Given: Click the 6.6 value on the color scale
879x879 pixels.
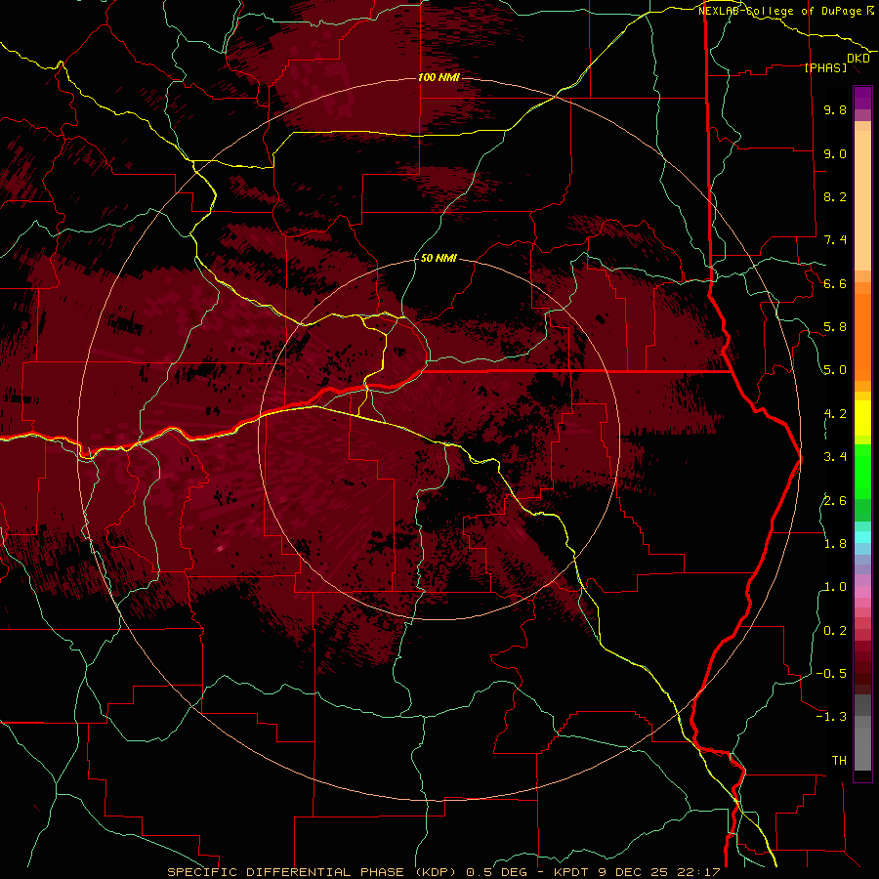Looking at the screenshot, I should coord(835,283).
